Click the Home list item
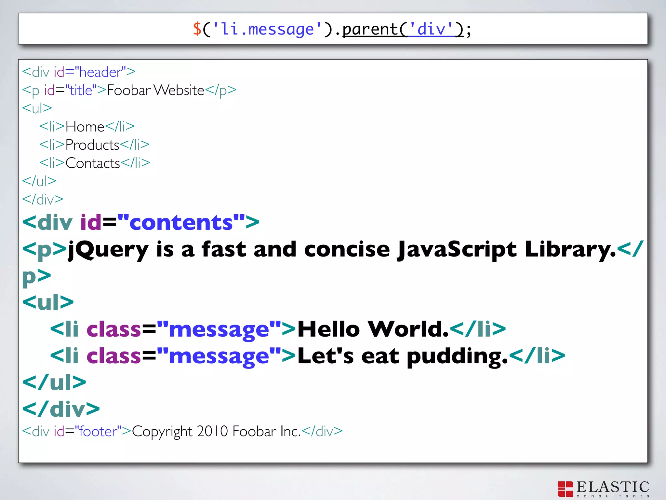 (x=85, y=126)
